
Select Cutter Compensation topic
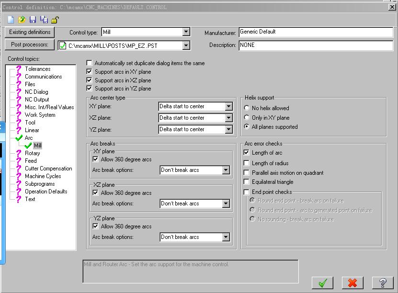click(x=48, y=169)
